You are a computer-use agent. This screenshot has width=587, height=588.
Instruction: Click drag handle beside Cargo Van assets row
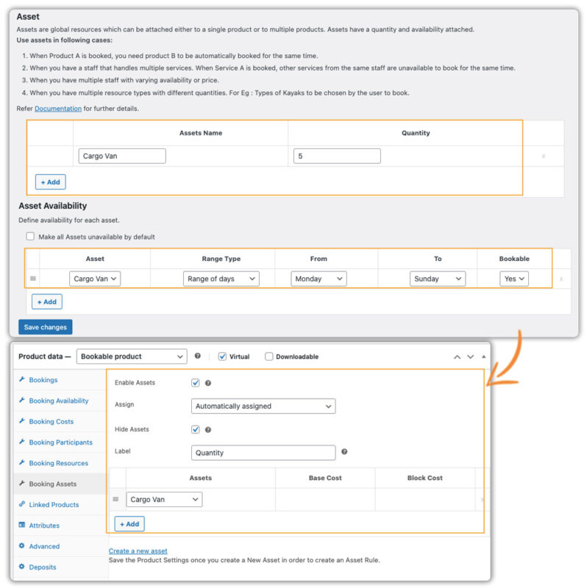115,499
